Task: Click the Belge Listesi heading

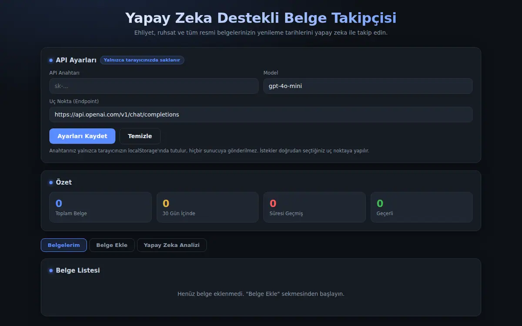Action: coord(78,270)
